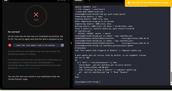172x91 pixels.
Task: Click the panel splitter handle
Action: (x=71, y=43)
